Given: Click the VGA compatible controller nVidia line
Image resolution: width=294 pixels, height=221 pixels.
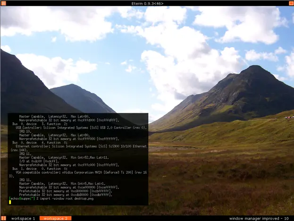Looking at the screenshot, I should (x=76, y=172).
